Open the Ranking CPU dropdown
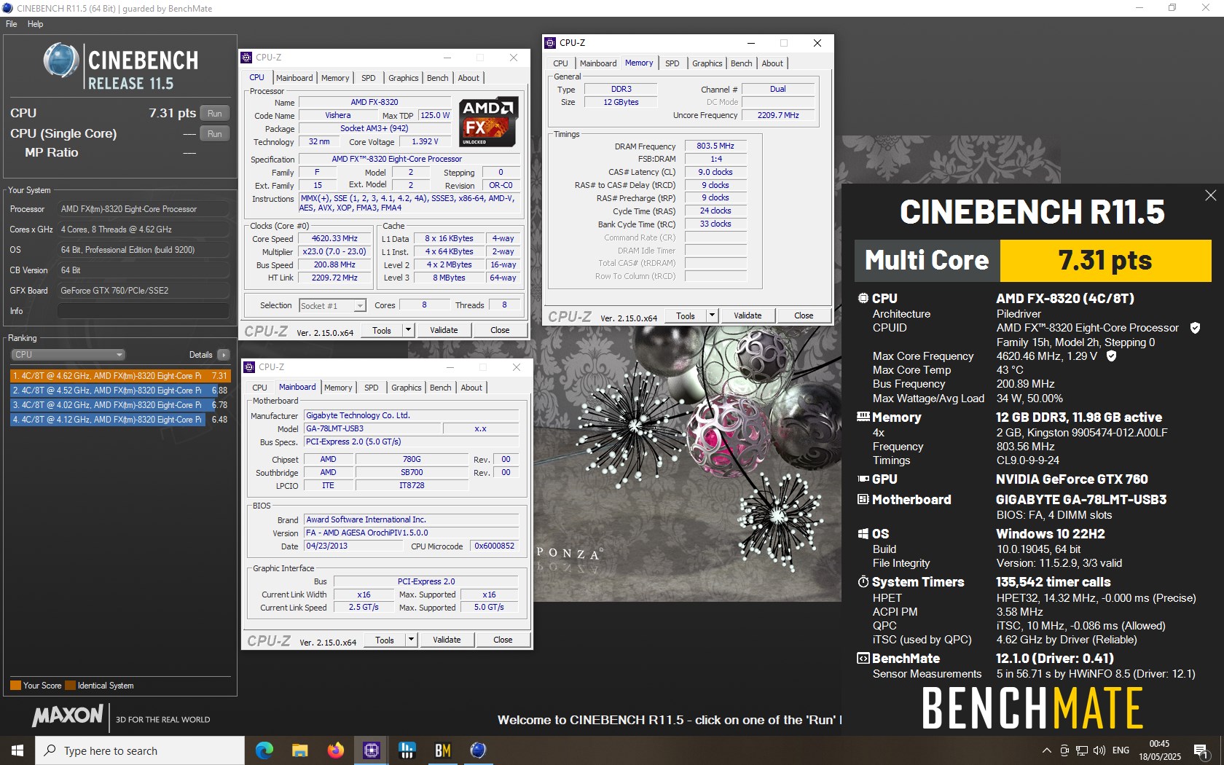Image resolution: width=1224 pixels, height=765 pixels. [68, 355]
